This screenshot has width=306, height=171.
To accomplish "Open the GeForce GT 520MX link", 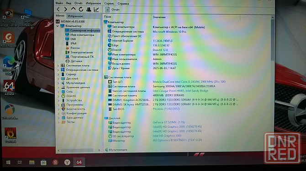I will (169, 122).
